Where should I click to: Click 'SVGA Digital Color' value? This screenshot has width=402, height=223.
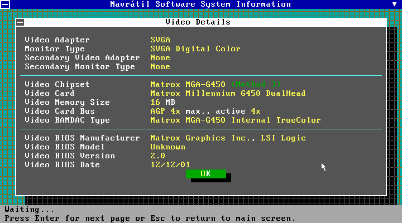[x=195, y=49]
